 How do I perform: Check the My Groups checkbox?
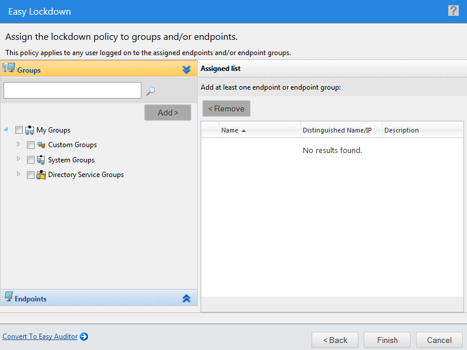tap(19, 130)
